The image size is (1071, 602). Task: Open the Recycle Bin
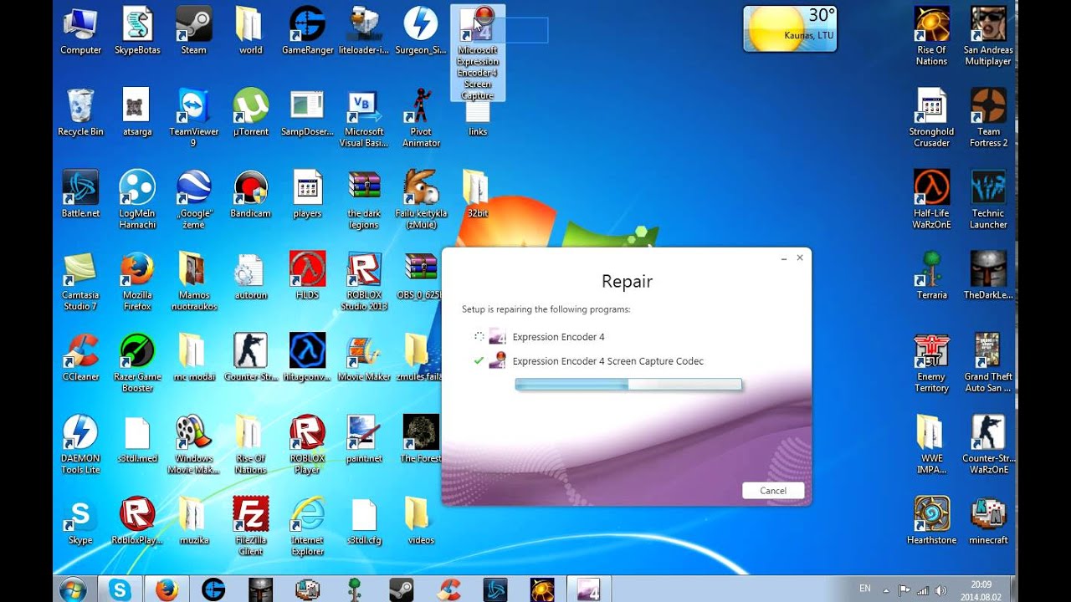(80, 113)
